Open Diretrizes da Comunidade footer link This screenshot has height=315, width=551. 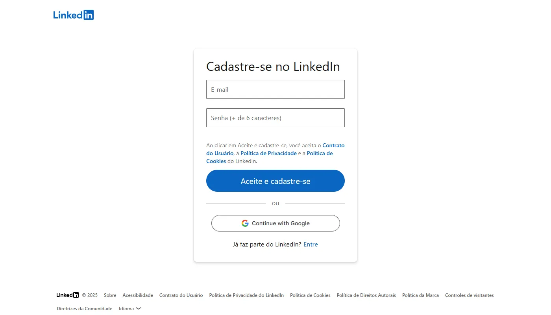coord(85,309)
